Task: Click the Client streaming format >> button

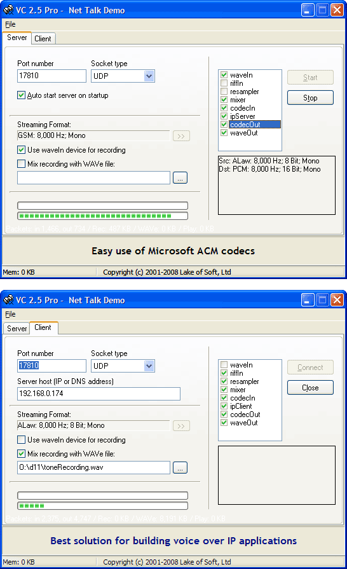Action: click(181, 426)
